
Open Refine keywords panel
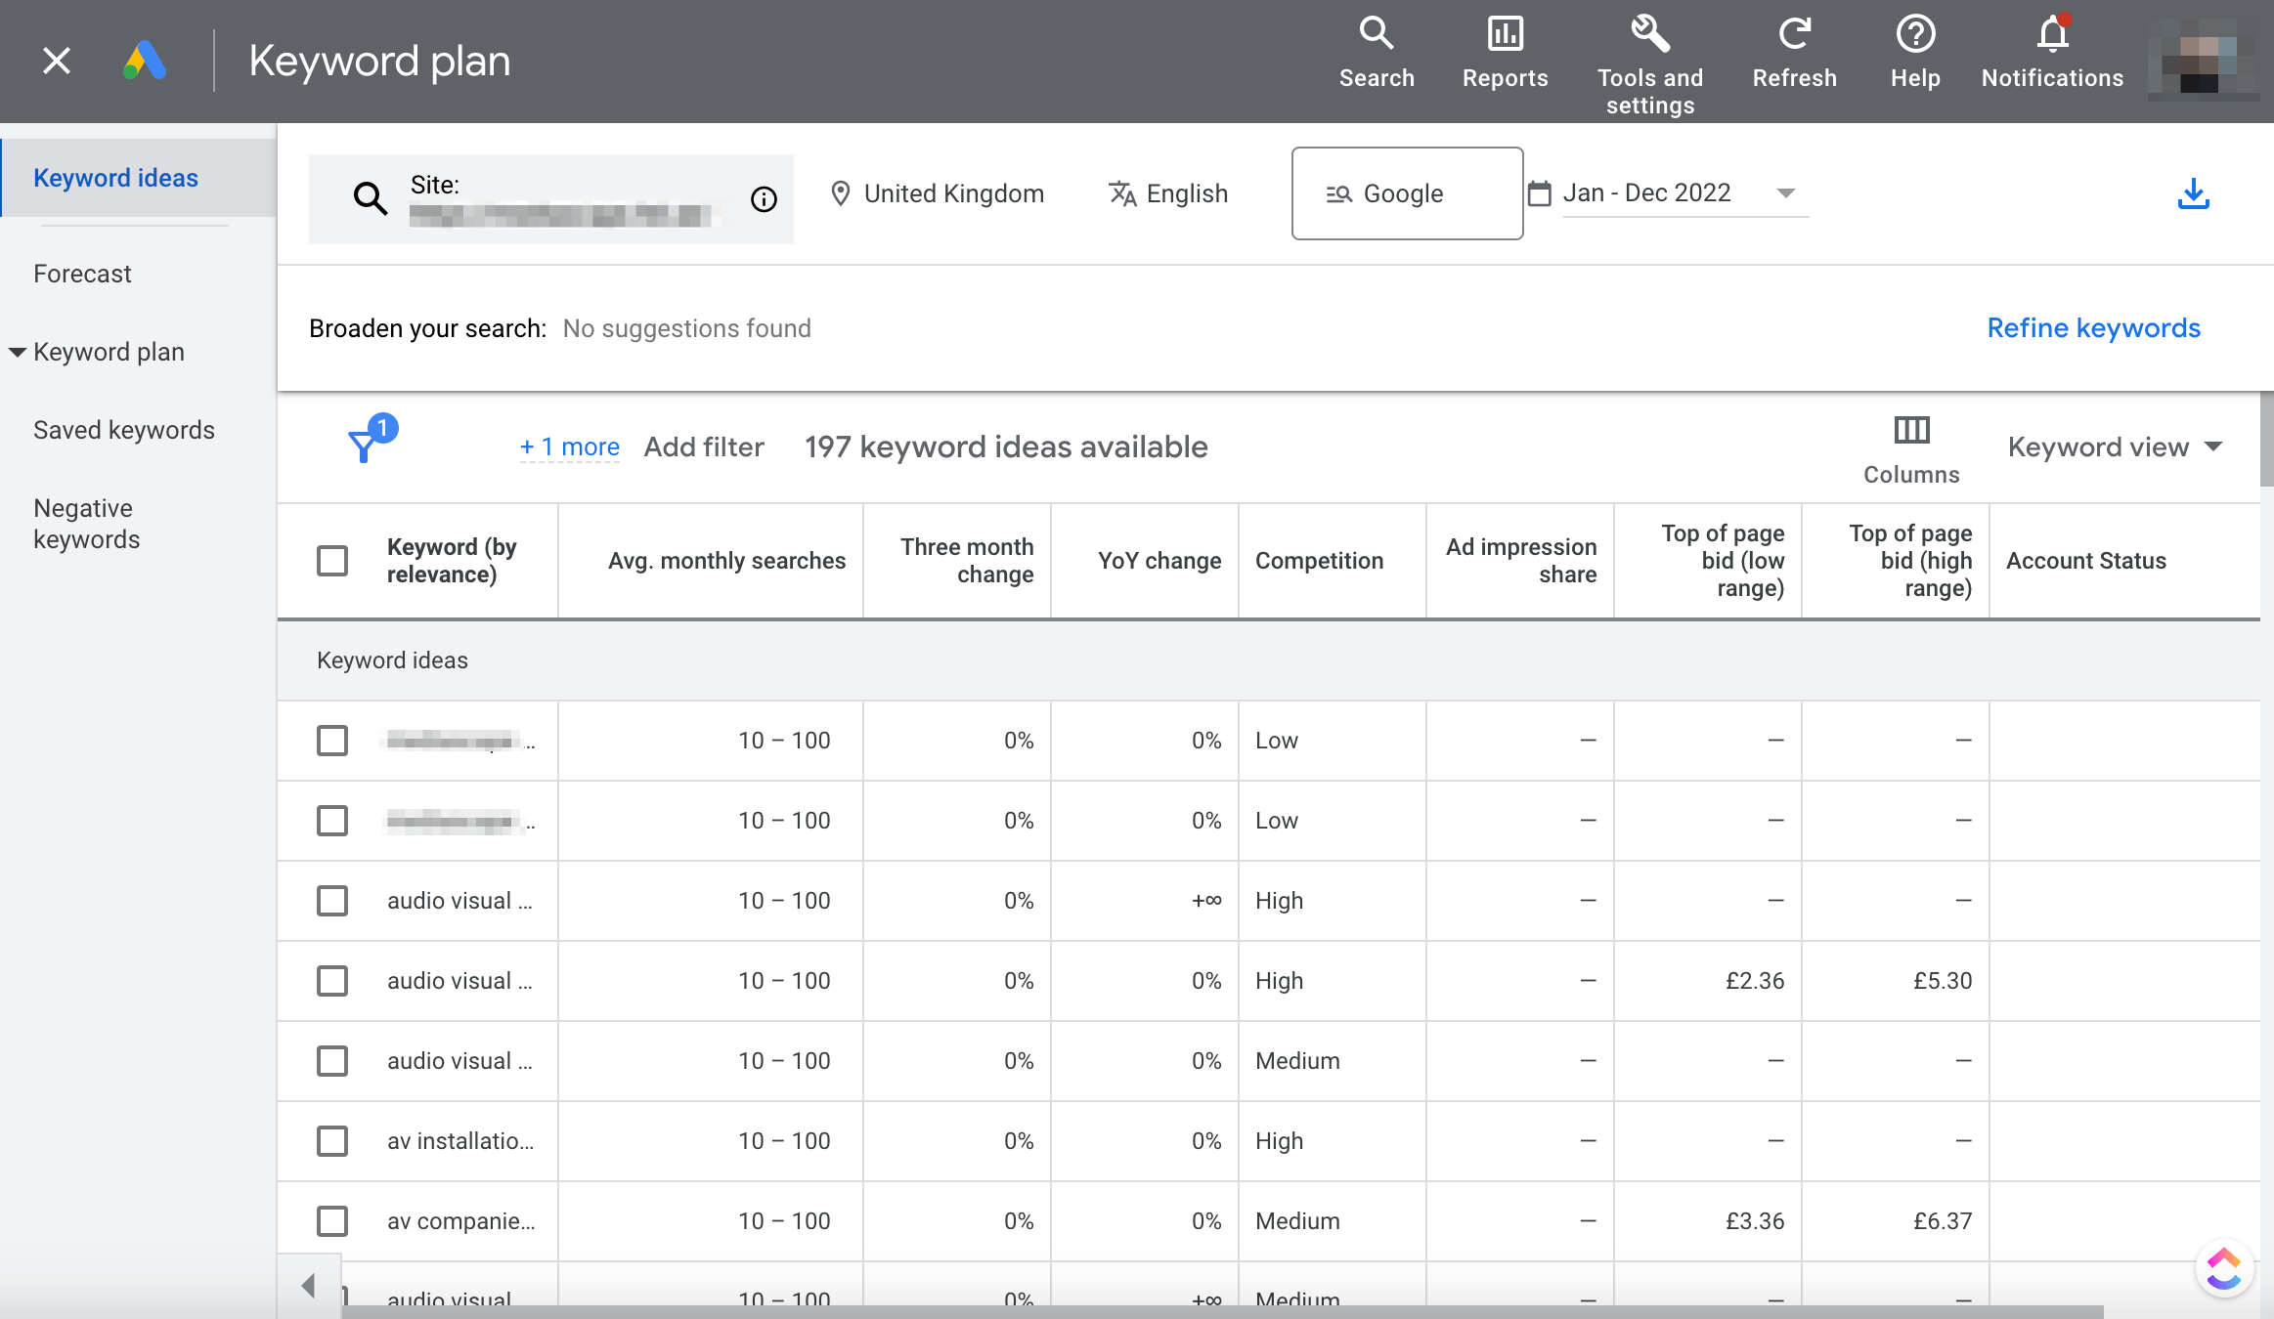pos(2093,328)
